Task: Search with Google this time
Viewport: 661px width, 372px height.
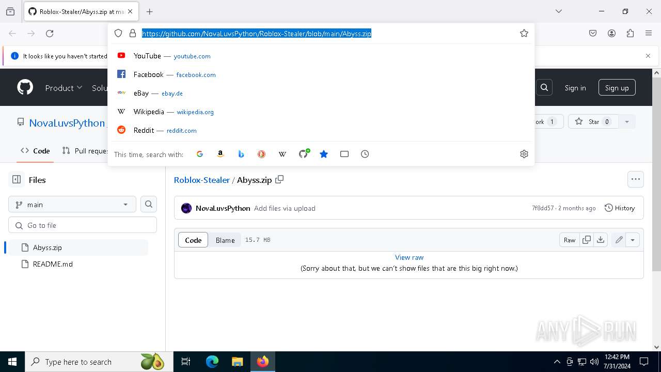Action: (200, 154)
